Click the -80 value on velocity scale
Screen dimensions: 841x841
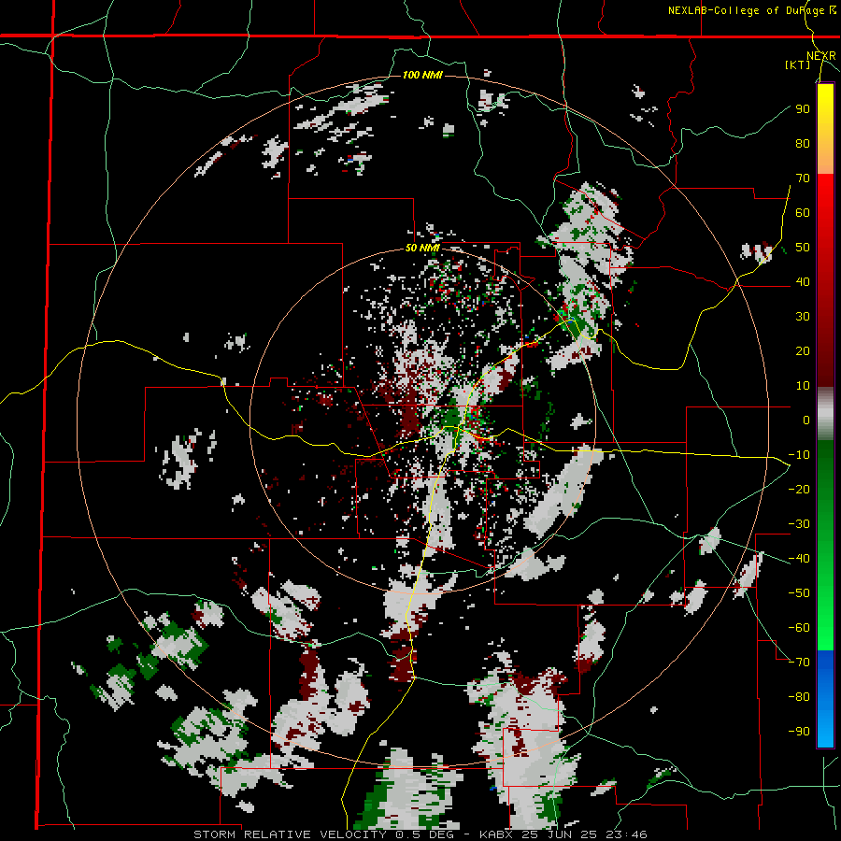799,697
